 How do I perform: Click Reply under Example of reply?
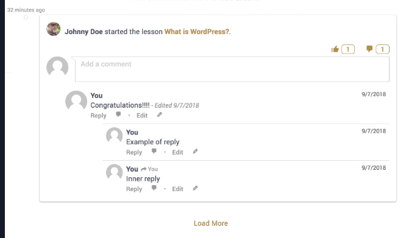(134, 152)
